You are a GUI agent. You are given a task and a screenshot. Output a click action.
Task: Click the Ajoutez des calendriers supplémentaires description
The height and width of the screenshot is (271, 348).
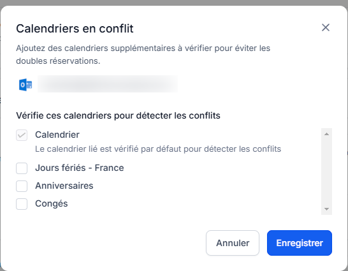click(x=143, y=54)
